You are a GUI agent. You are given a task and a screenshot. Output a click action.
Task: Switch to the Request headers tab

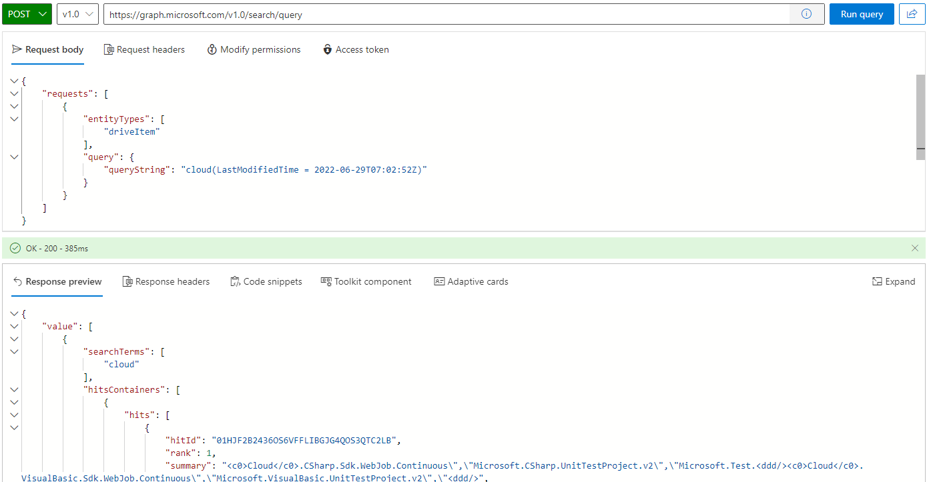(144, 49)
